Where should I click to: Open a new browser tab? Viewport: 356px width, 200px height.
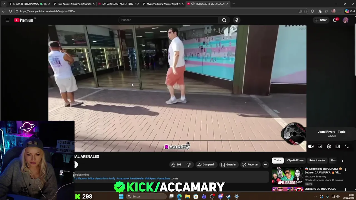[x=234, y=4]
